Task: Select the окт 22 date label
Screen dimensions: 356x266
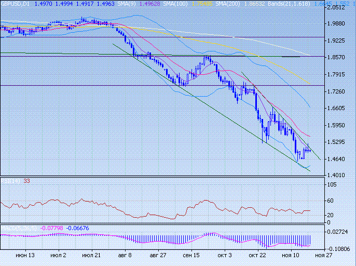Action: [257, 256]
